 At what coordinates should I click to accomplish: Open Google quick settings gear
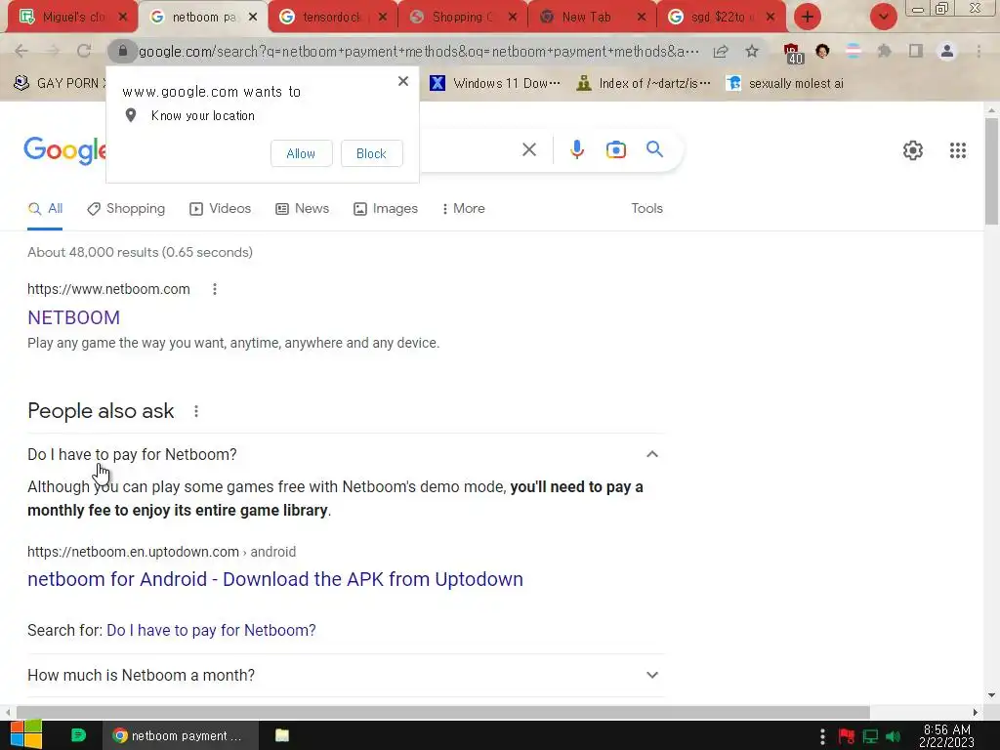[x=913, y=150]
